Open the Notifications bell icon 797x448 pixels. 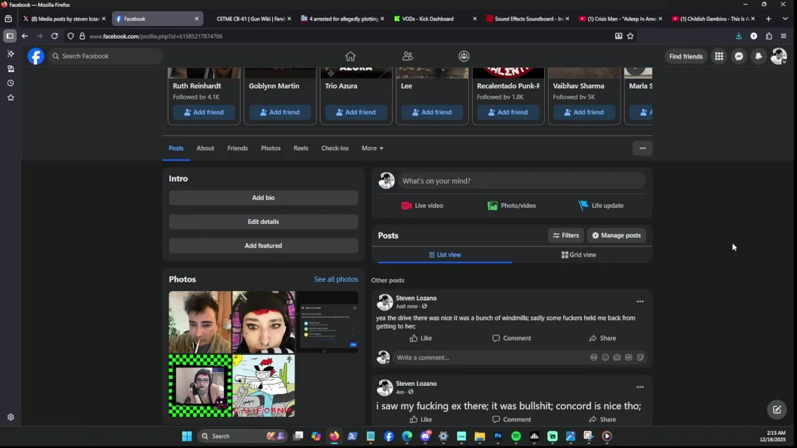pos(758,56)
